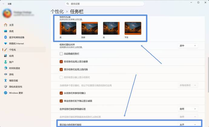Open the 合并任务栏按钮并隐藏标签 始终 dropdown
Screen dimensions: 209x127
[x=188, y=109]
